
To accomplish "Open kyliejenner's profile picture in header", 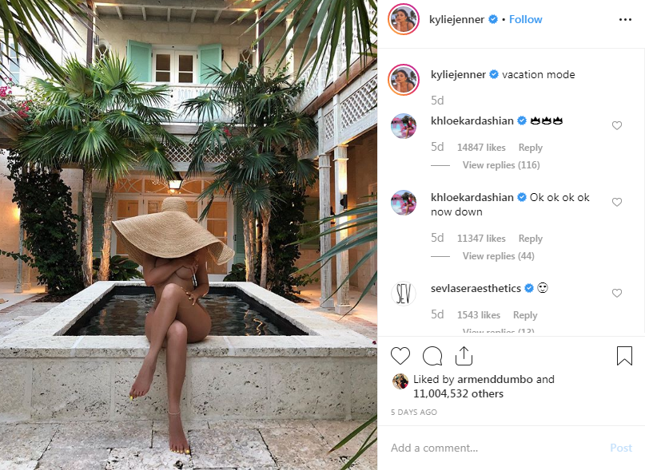I will (404, 19).
